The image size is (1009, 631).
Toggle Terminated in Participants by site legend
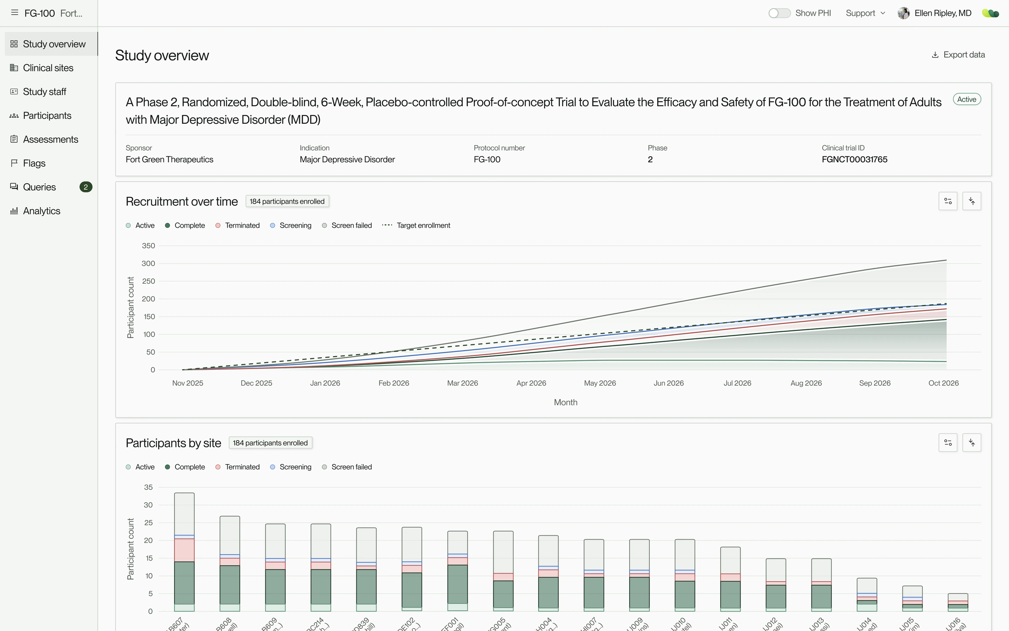[x=237, y=467]
